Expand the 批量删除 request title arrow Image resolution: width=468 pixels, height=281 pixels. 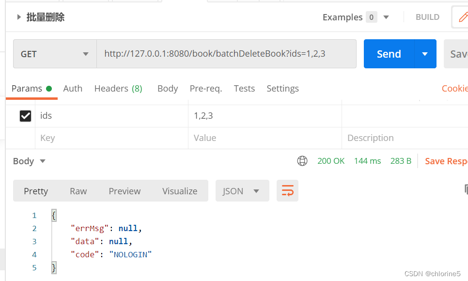point(19,17)
